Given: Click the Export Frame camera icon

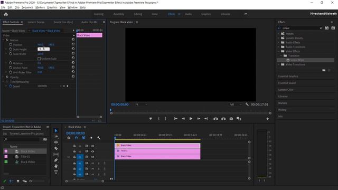Looking at the screenshot, I should [231, 119].
